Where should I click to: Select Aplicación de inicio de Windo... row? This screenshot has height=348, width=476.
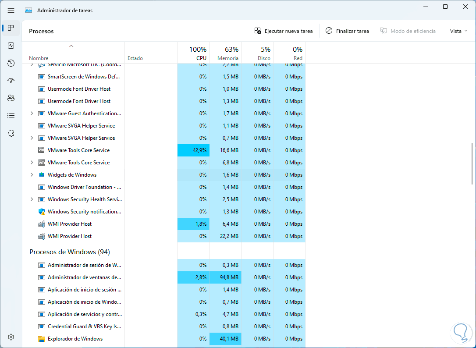pyautogui.click(x=163, y=302)
